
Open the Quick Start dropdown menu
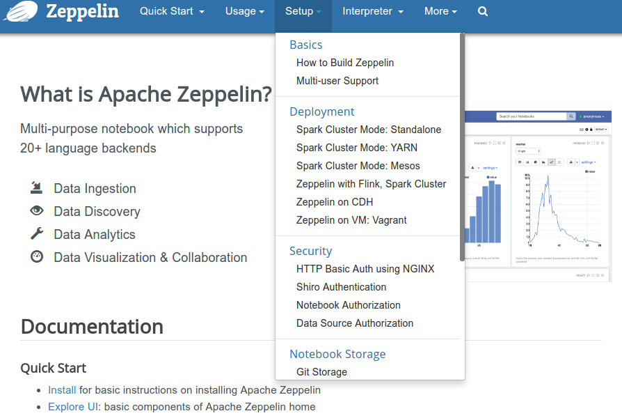172,11
